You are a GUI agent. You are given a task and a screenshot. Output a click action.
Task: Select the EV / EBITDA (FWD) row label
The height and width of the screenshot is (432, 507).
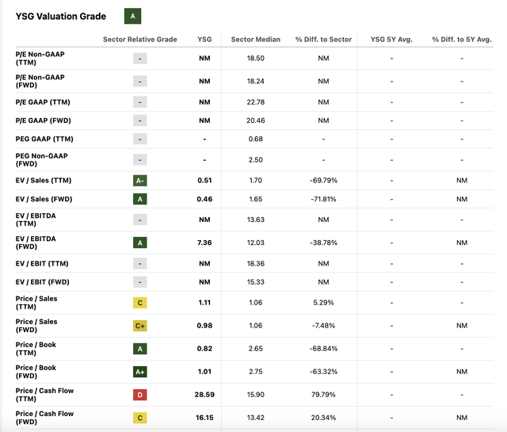click(x=36, y=243)
